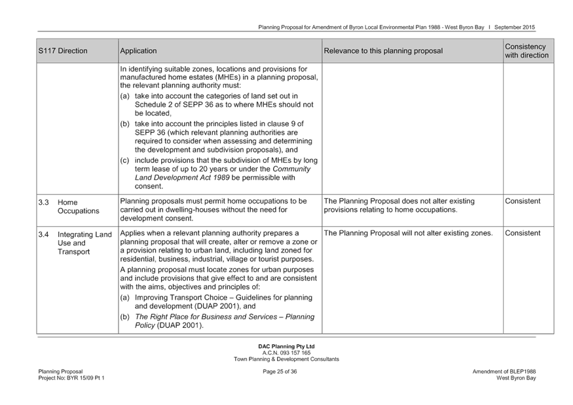573x405 pixels.
Task: Click 'West Byron Bay' in the bottom-right footer
Action: pos(516,378)
